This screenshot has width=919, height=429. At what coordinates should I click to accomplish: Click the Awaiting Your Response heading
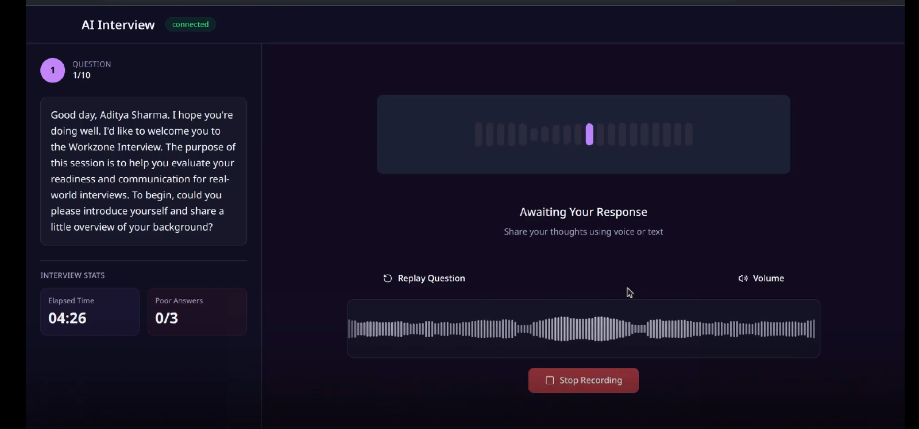pos(584,212)
